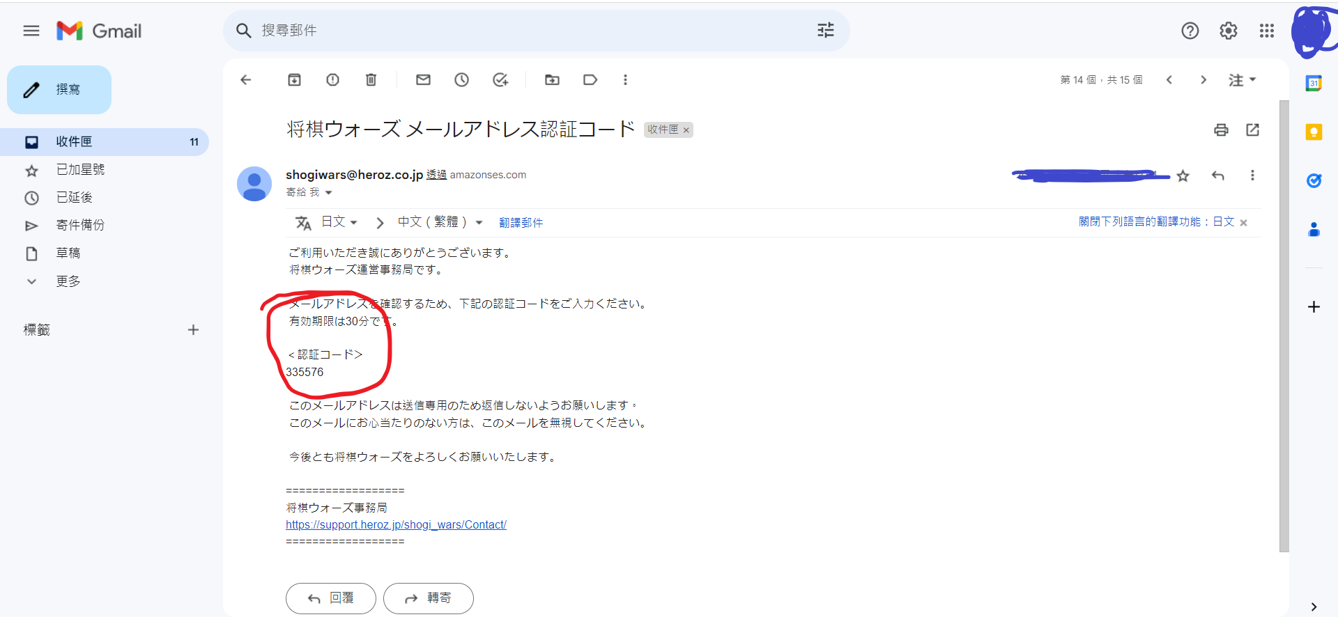Open message more options dots
Screen dimensions: 1338x617
coord(1252,175)
